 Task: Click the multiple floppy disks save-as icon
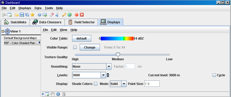(x=27, y=15)
